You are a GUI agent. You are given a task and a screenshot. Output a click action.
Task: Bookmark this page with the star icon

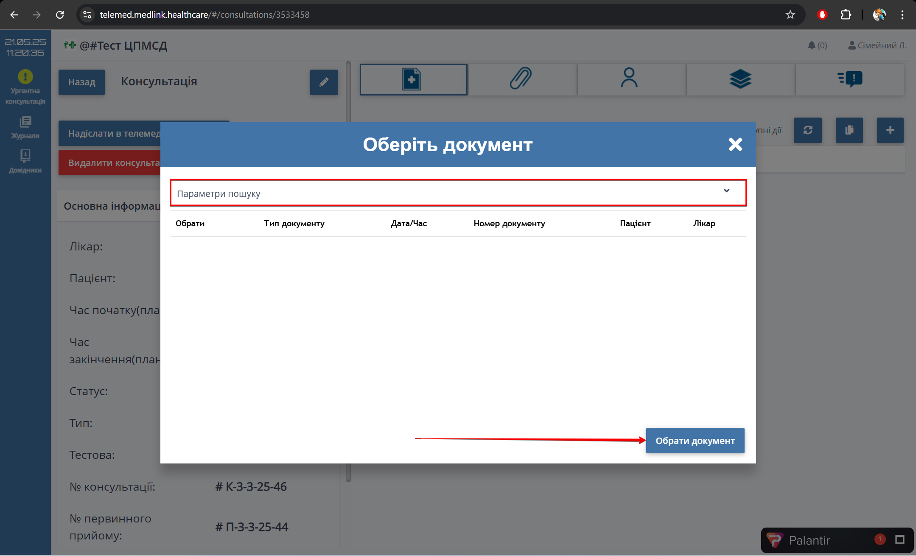pos(790,15)
